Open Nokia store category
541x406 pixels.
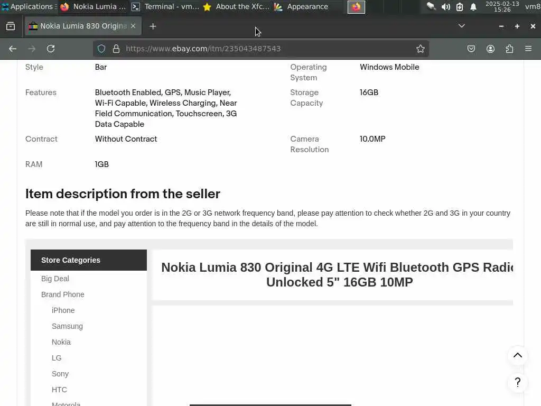[x=61, y=342]
